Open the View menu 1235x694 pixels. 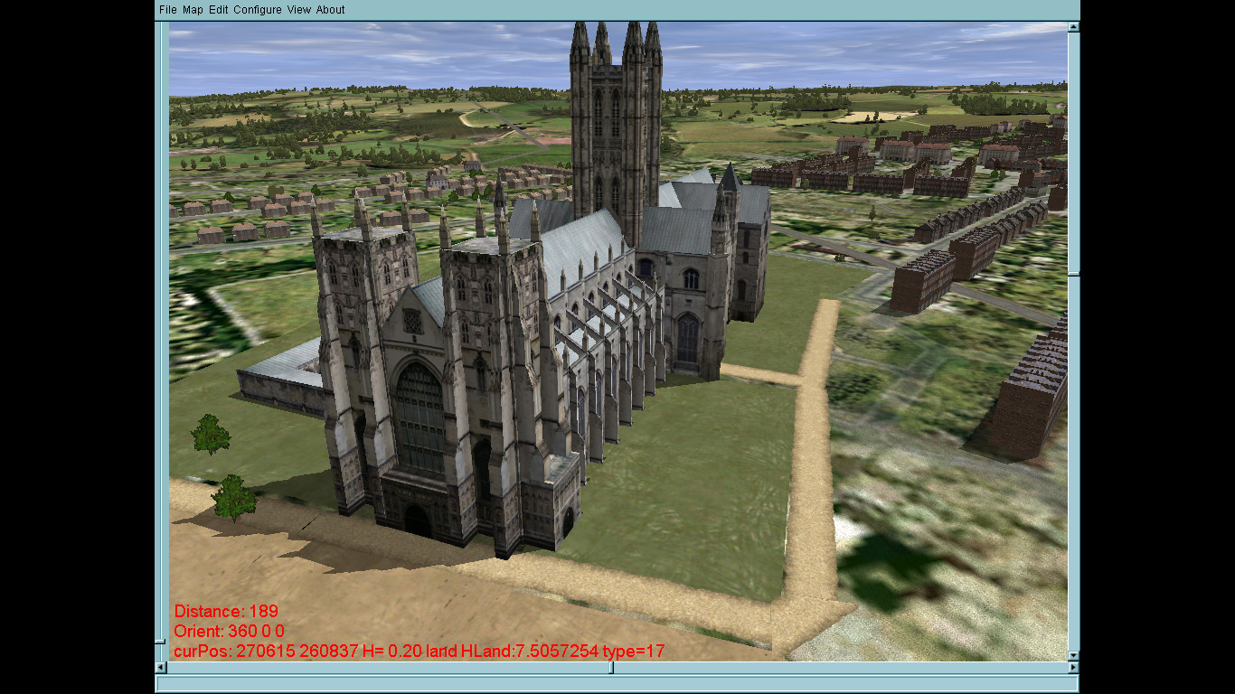tap(299, 10)
